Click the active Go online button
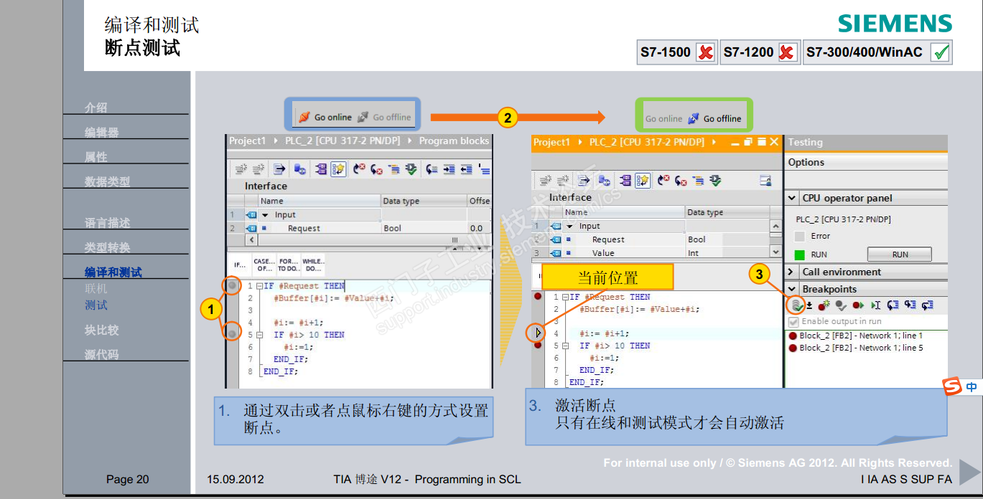The image size is (983, 499). point(325,117)
